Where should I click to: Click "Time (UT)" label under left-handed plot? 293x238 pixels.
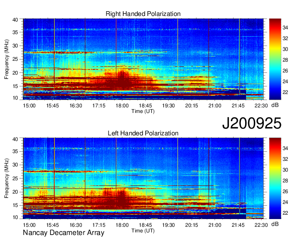pos(143,231)
